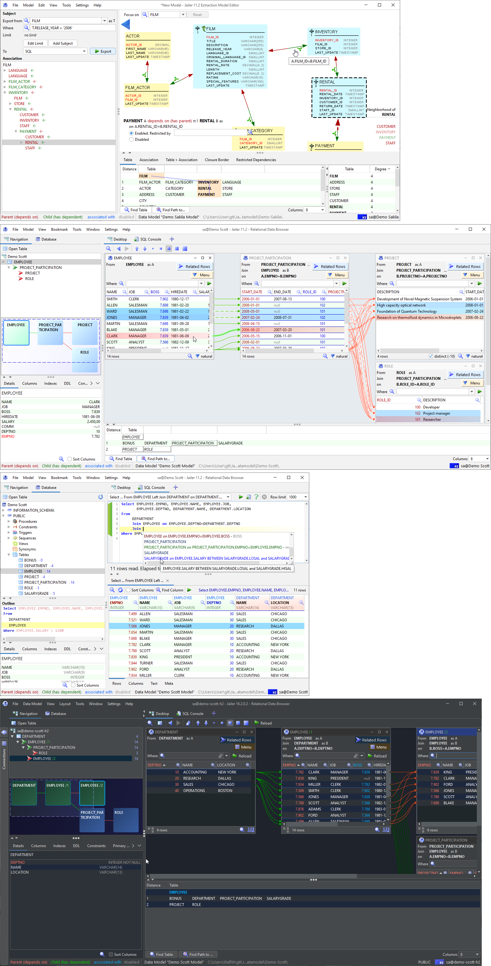Image resolution: width=491 pixels, height=966 pixels.
Task: Click top Connections sidebar icon in dark browser
Action: (x=4, y=733)
